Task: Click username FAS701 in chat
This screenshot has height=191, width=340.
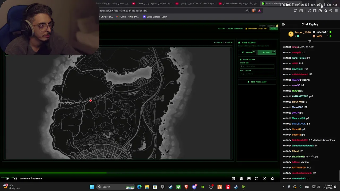Action: 296,80
